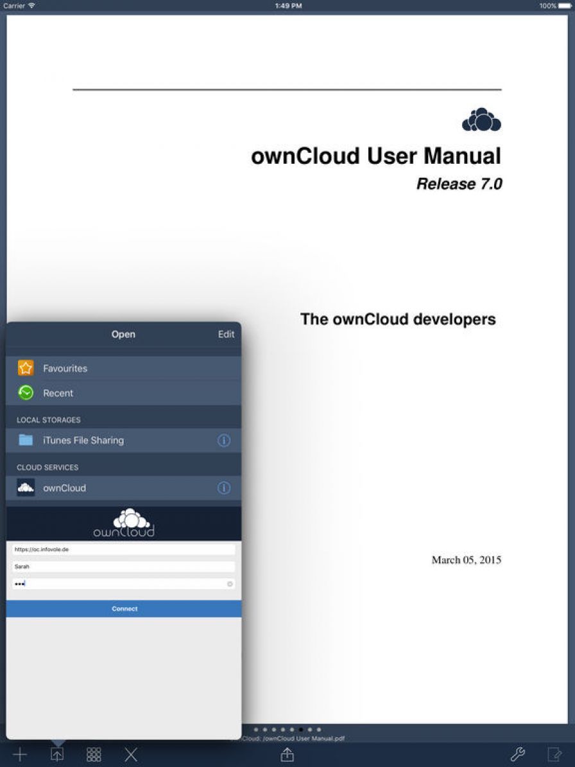The height and width of the screenshot is (767, 575).
Task: Select the Sarah username field
Action: (x=123, y=567)
